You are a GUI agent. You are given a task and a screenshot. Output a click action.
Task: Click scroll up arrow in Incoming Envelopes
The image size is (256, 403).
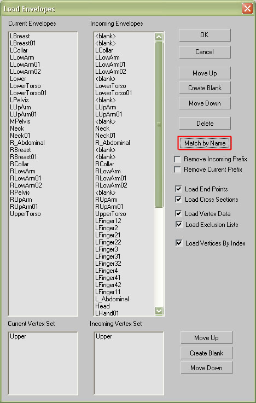click(x=159, y=37)
